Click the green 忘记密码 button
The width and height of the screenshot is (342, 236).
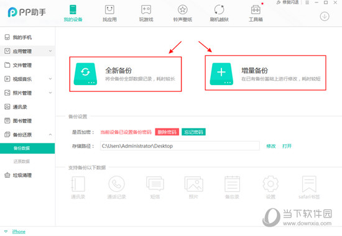[x=193, y=132]
